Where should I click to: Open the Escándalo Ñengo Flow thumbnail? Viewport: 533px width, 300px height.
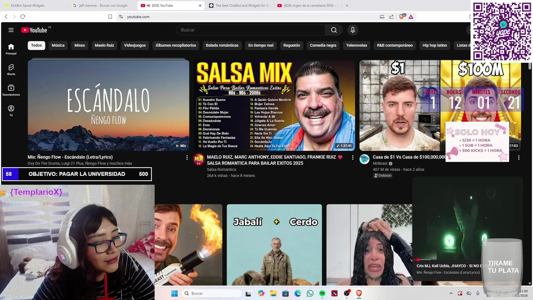108,105
